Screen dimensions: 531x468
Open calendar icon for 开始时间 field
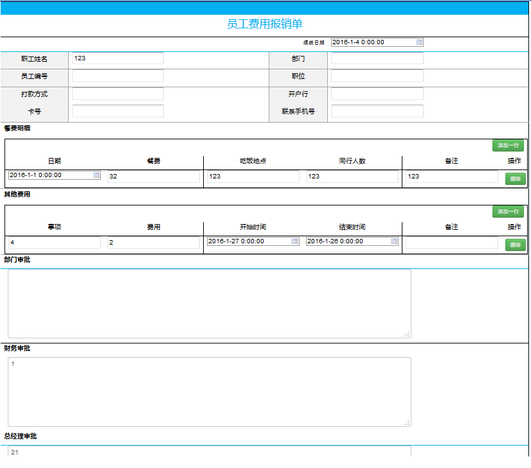pos(295,241)
